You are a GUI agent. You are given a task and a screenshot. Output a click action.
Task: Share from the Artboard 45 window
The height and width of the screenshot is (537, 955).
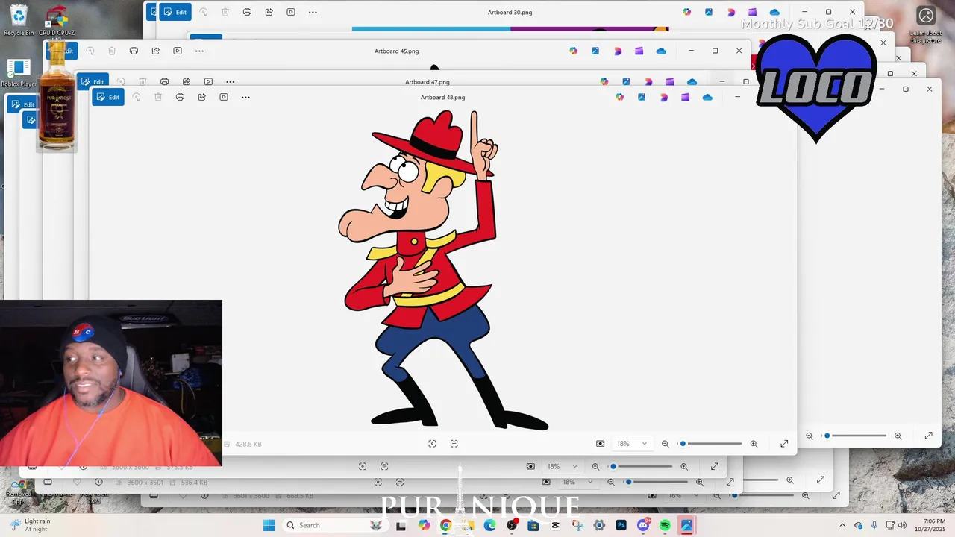pos(155,51)
